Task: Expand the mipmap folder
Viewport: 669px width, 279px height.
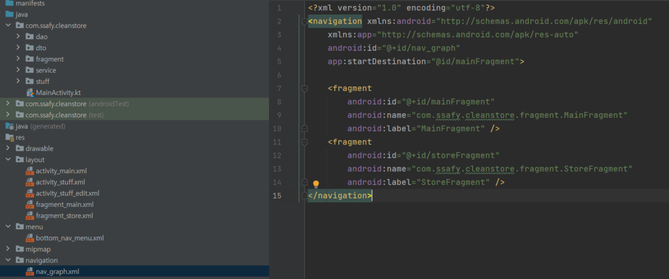Action: [x=8, y=249]
